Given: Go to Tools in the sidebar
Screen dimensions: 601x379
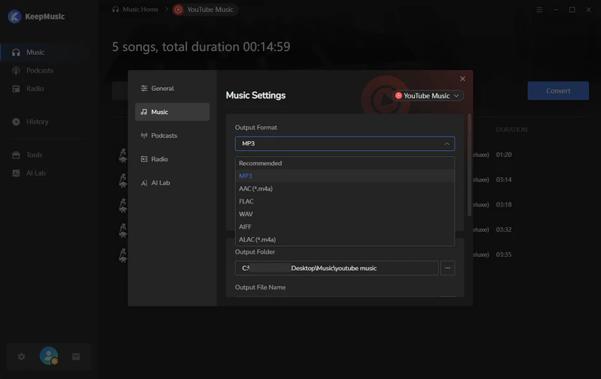Looking at the screenshot, I should [x=34, y=155].
